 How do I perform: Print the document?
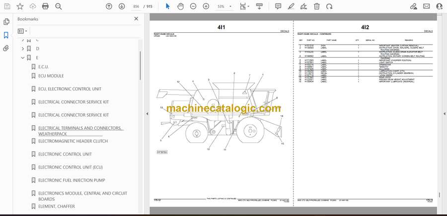45,6
